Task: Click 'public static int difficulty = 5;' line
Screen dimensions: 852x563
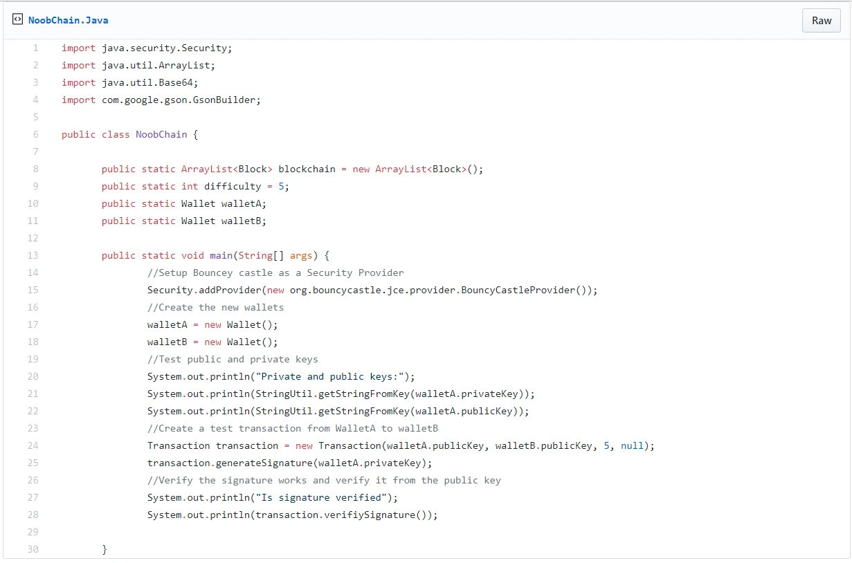Action: [195, 186]
